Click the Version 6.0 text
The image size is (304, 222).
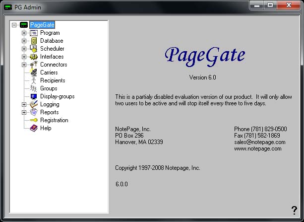coord(203,77)
